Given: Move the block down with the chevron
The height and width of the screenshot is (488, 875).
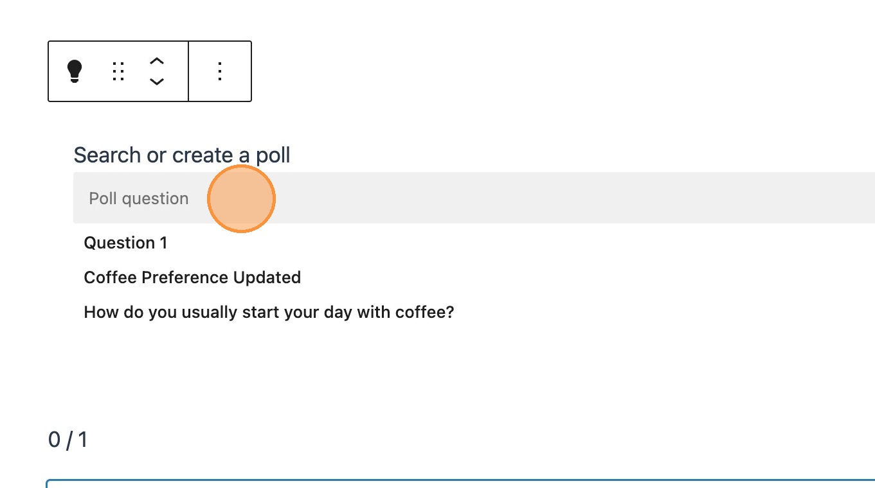Looking at the screenshot, I should click(157, 82).
